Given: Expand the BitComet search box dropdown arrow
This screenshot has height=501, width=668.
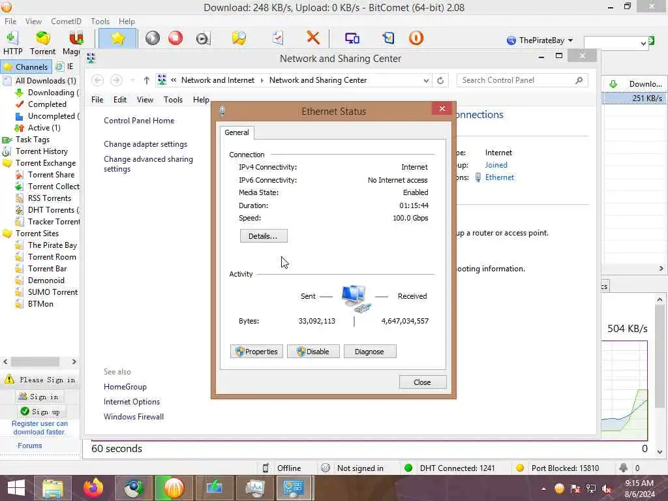Looking at the screenshot, I should coord(643,43).
